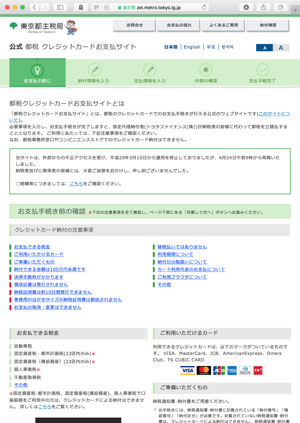
Task: Click the 自動車税 list item
Action: click(23, 346)
